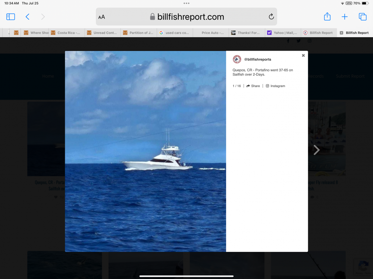Open the Safari share sheet
The height and width of the screenshot is (279, 373).
(x=327, y=17)
